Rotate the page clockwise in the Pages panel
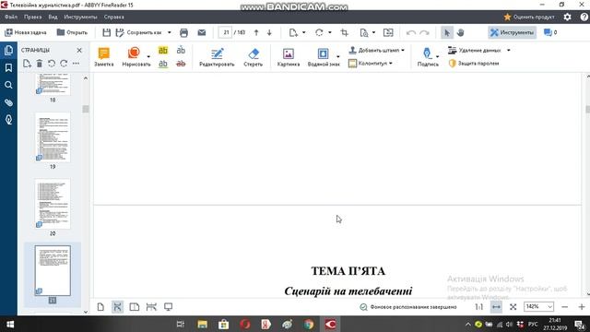 (x=64, y=64)
